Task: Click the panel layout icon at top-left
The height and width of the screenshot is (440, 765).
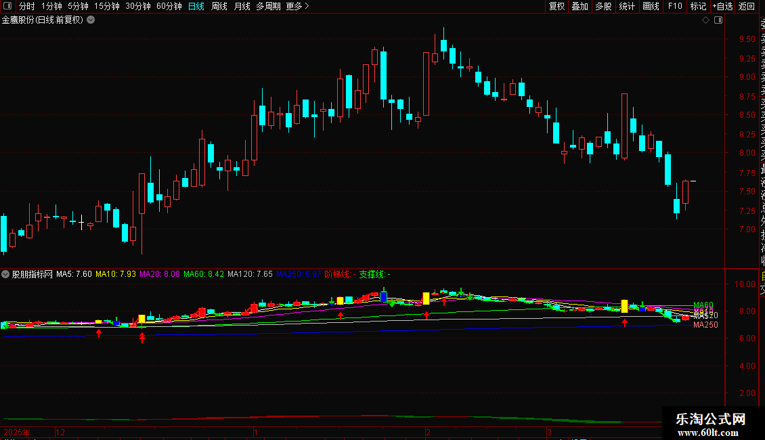Action: click(7, 6)
